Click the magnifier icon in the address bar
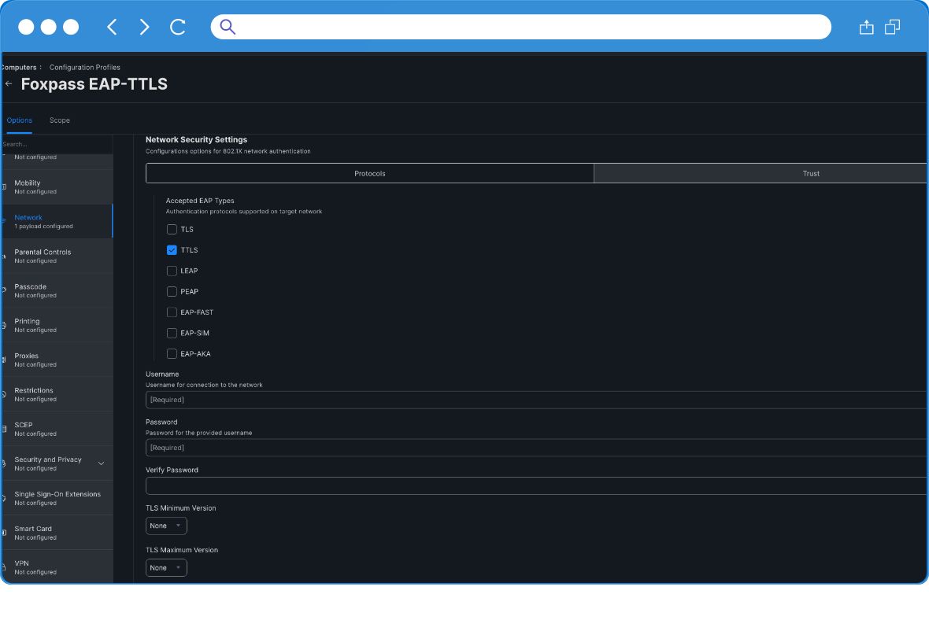929x620 pixels. tap(227, 27)
